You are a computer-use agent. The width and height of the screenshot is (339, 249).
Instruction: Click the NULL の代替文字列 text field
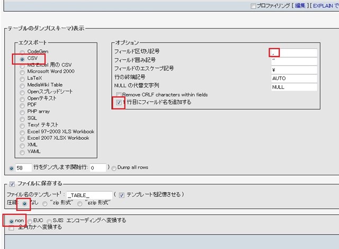[293, 87]
